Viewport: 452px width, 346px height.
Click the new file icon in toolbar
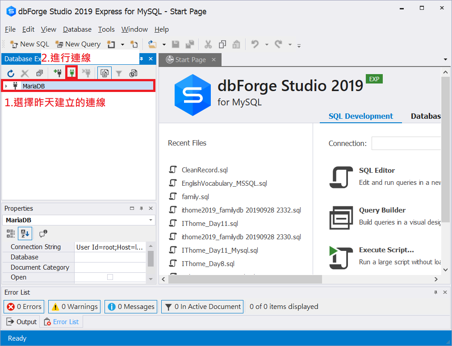134,44
